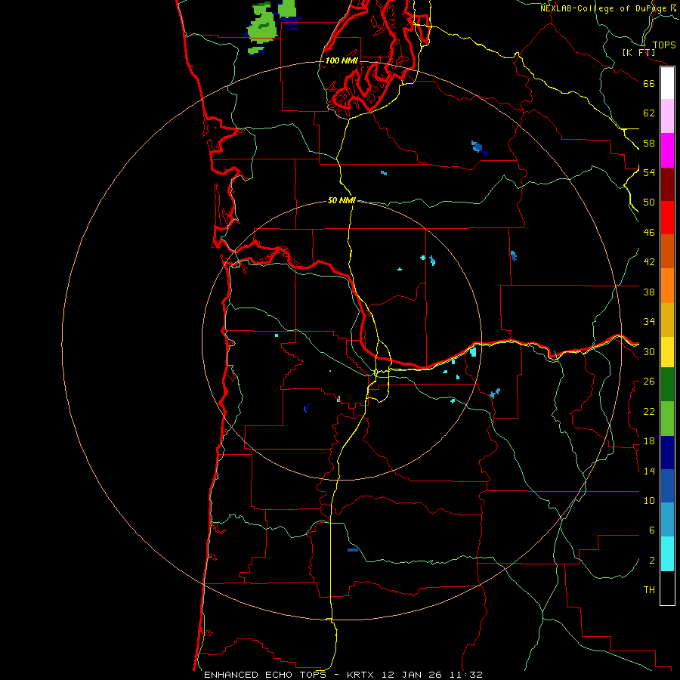Select the navy 14-18 kft swatch

click(x=667, y=453)
